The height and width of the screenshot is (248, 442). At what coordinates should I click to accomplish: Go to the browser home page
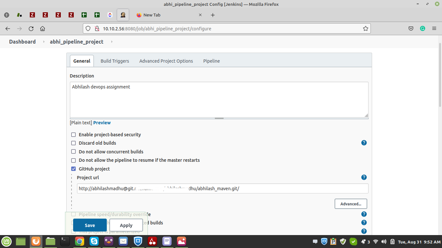pos(42,28)
